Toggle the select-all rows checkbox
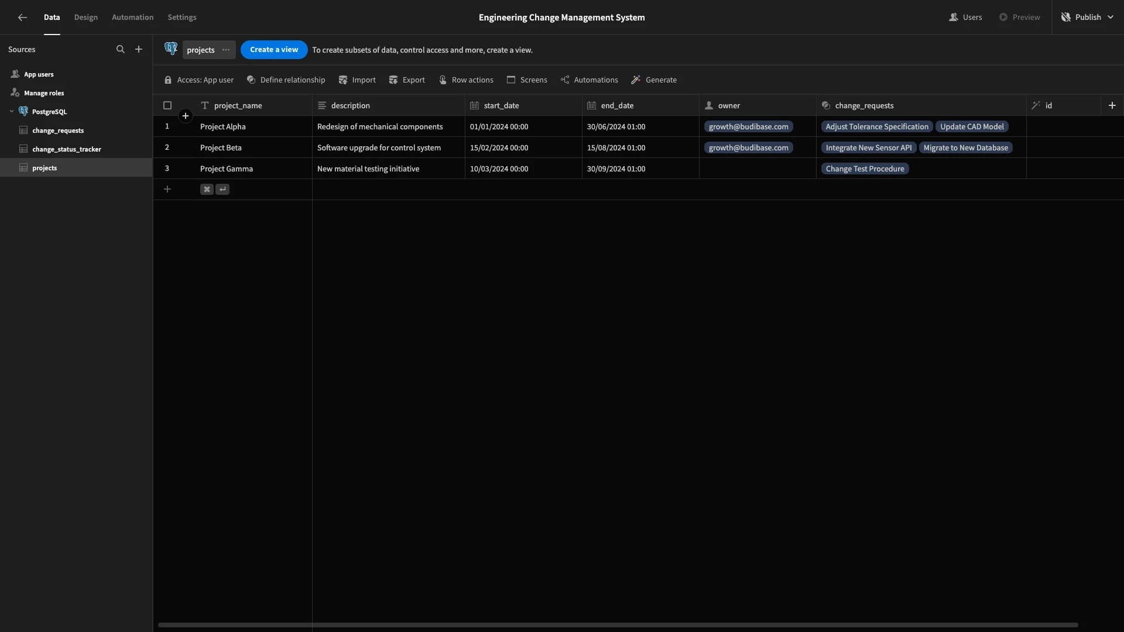Viewport: 1124px width, 632px height. tap(167, 105)
